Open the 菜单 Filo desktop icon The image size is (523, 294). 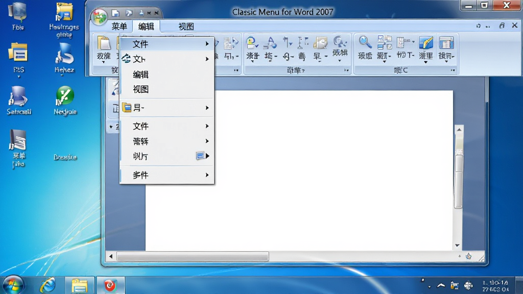tap(18, 148)
